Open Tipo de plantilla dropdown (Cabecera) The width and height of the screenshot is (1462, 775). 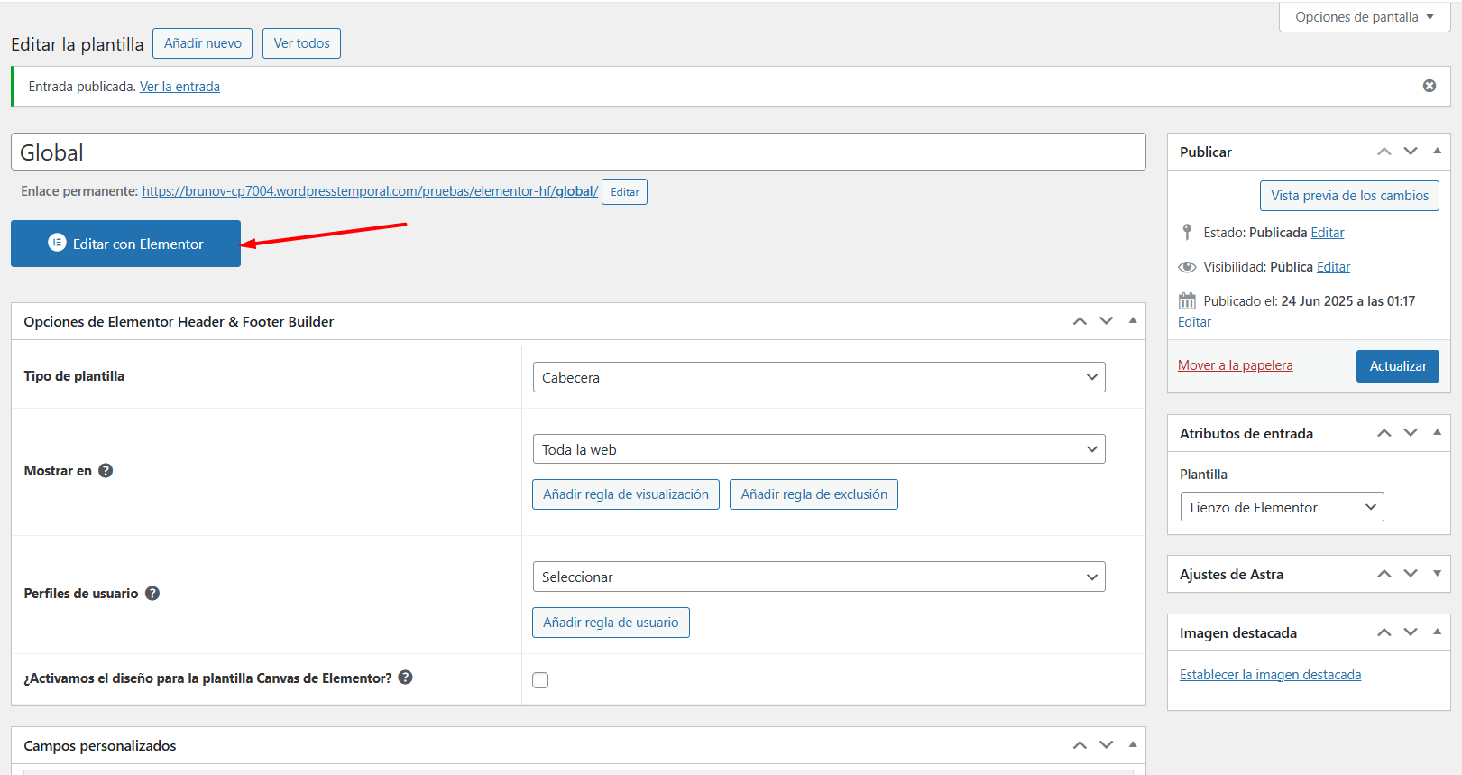point(819,377)
